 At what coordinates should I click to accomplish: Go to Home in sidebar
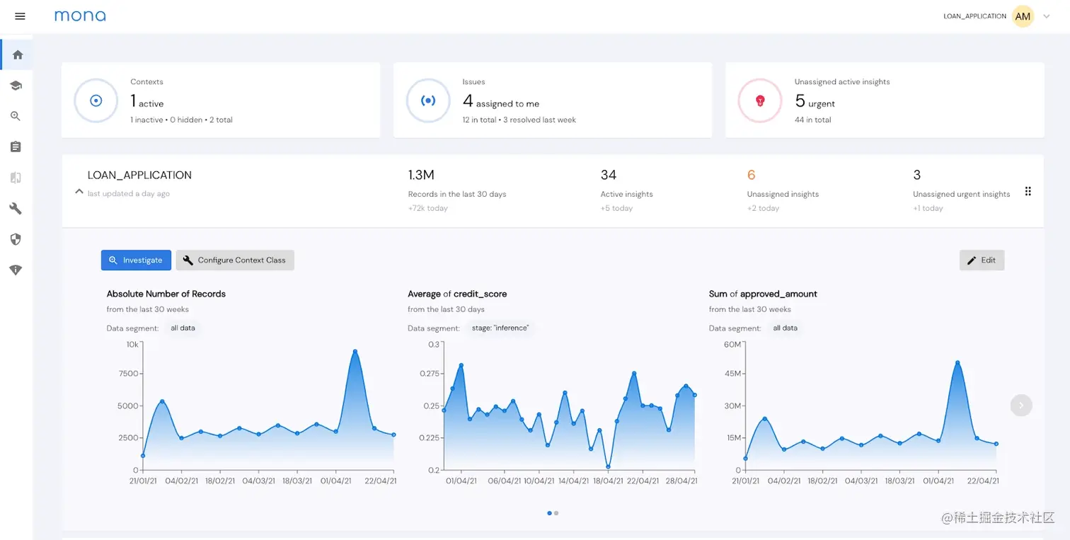18,54
